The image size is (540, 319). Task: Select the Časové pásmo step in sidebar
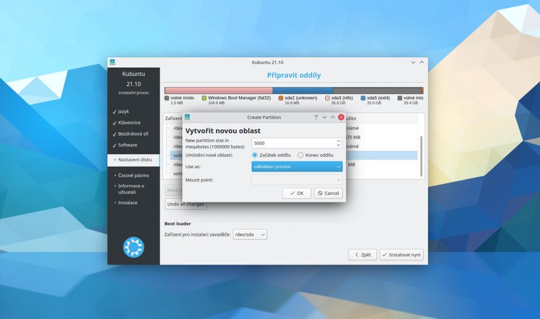[134, 176]
